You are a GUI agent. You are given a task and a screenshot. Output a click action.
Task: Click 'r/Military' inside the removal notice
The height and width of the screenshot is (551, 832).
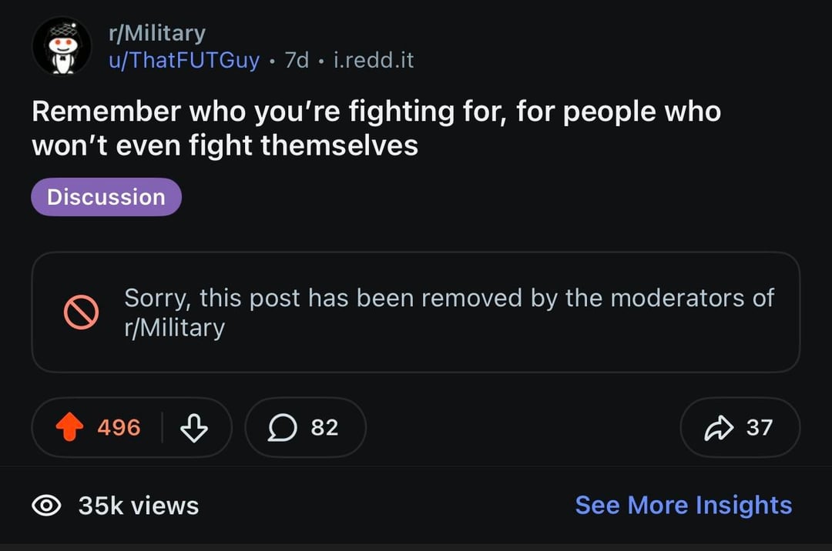click(174, 328)
